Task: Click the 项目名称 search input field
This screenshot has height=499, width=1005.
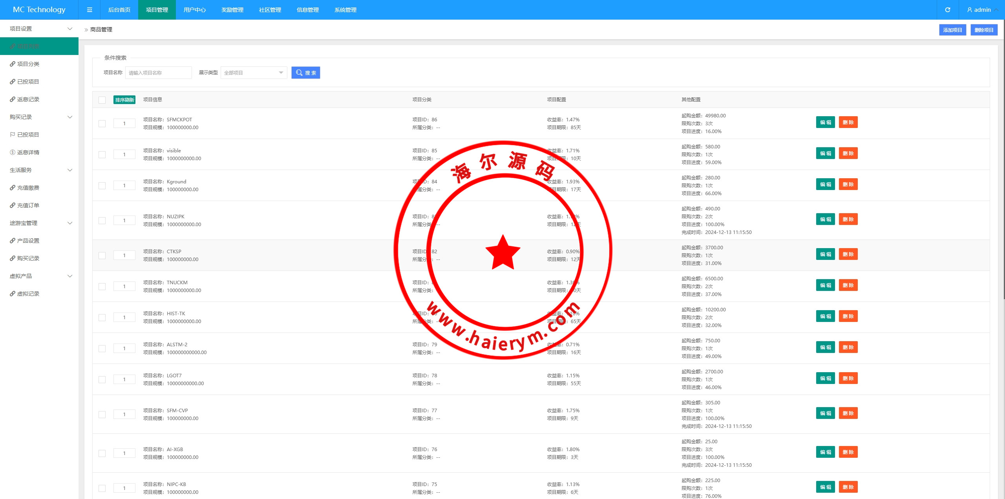Action: [159, 73]
